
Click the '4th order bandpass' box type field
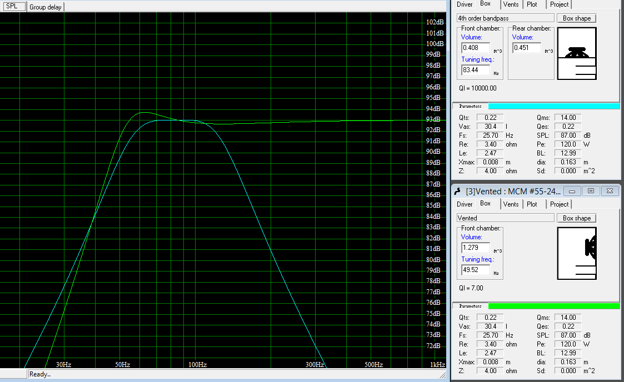click(x=506, y=18)
